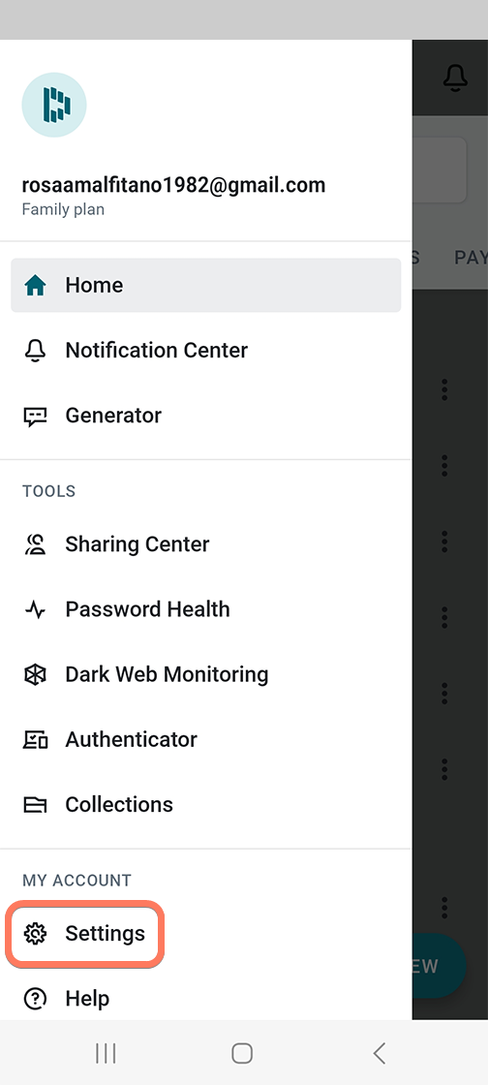Tap the Android back navigation button
The height and width of the screenshot is (1085, 488).
click(x=379, y=1053)
